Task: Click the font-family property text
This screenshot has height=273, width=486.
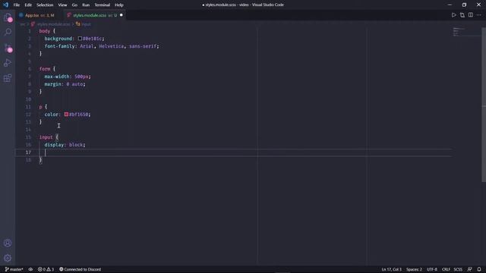Action: (x=59, y=46)
